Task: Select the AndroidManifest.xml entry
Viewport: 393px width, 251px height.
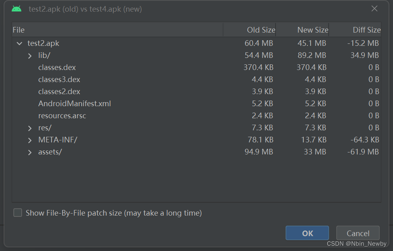Action: click(74, 104)
